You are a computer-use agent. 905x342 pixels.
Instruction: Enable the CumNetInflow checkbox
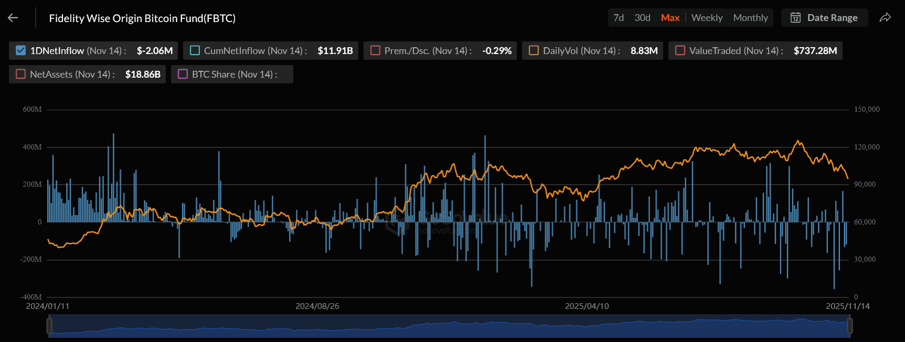tap(195, 51)
